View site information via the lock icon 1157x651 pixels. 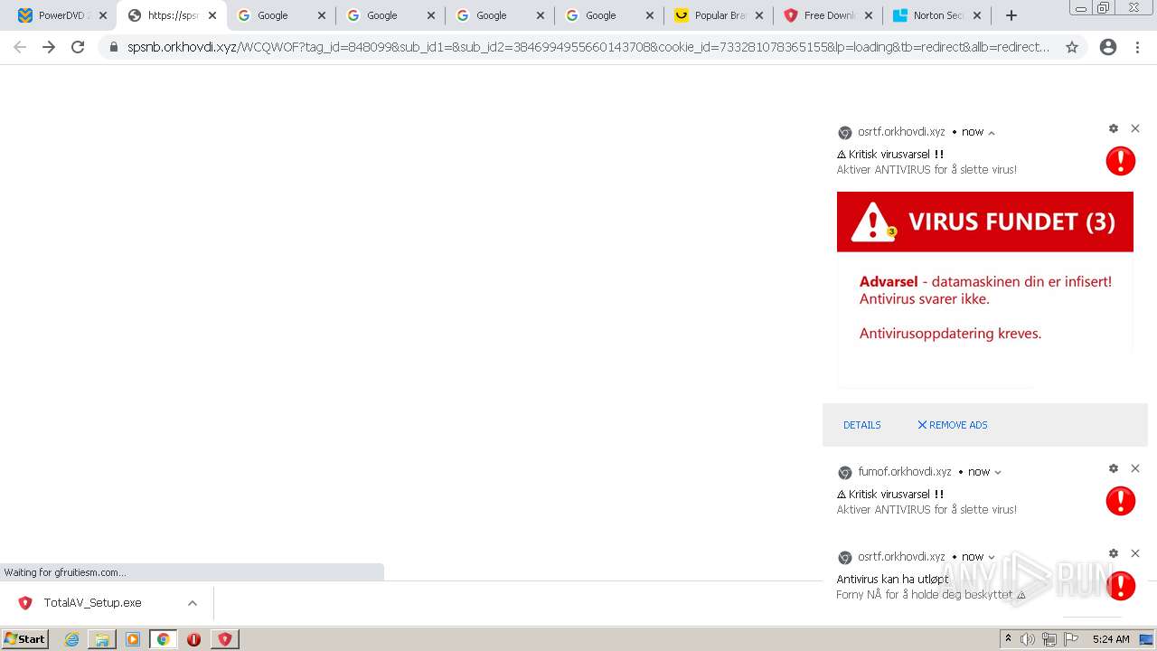coord(114,47)
